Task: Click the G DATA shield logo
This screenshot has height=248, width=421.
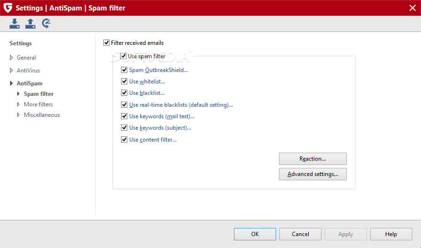Action: click(8, 8)
